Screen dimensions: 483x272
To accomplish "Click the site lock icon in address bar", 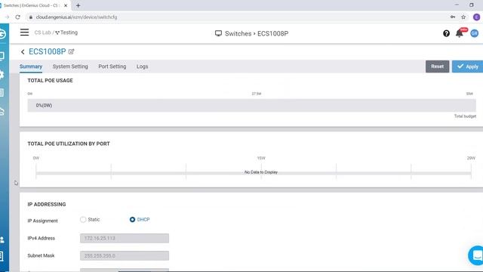I will (x=30, y=17).
